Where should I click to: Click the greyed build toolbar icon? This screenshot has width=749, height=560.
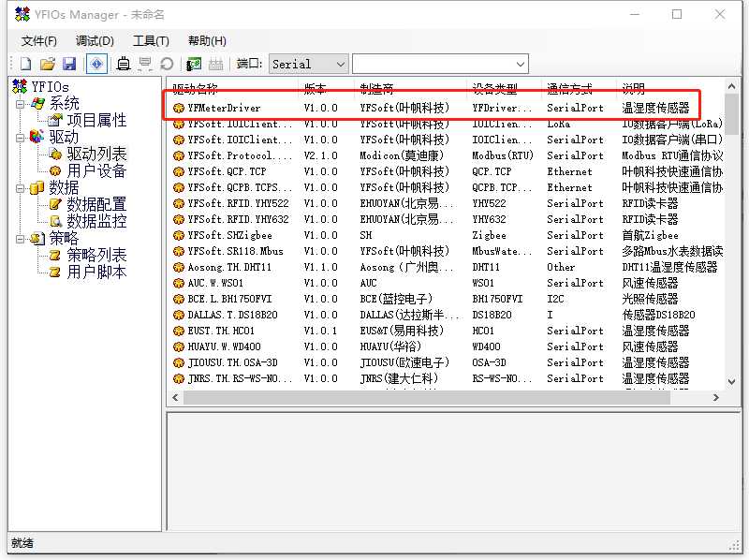coord(215,64)
